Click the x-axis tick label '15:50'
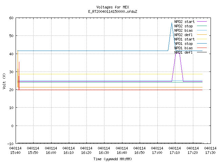The height and width of the screenshot is (162, 217). click(33, 153)
